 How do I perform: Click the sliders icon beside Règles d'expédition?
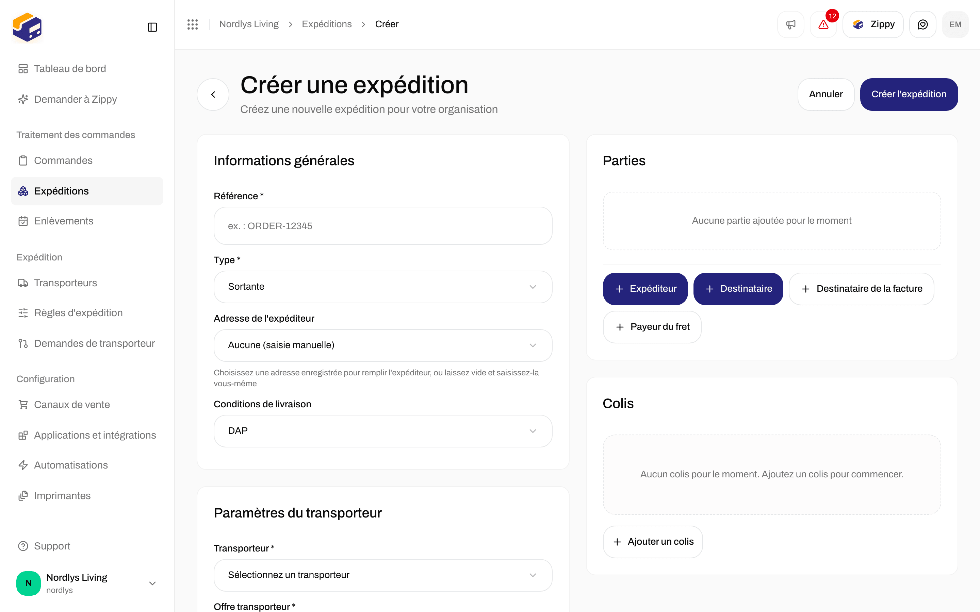[23, 313]
